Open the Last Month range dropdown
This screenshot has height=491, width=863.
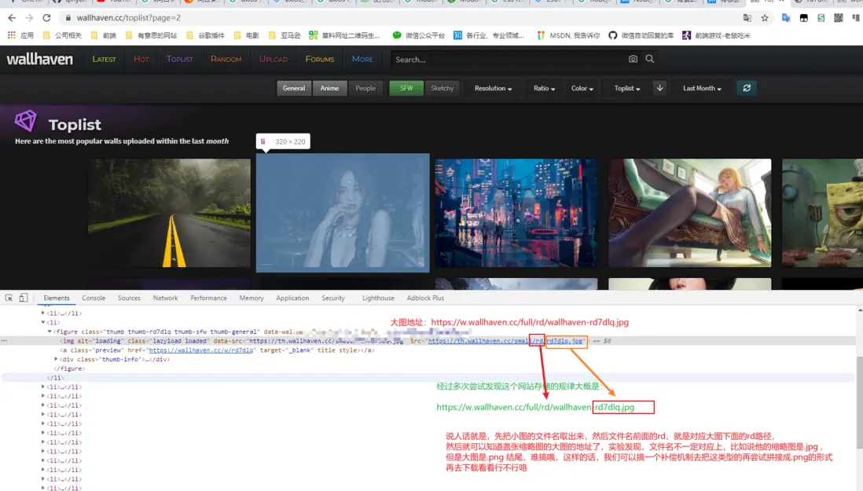702,88
